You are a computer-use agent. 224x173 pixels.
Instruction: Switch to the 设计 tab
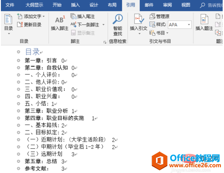pos(94,5)
